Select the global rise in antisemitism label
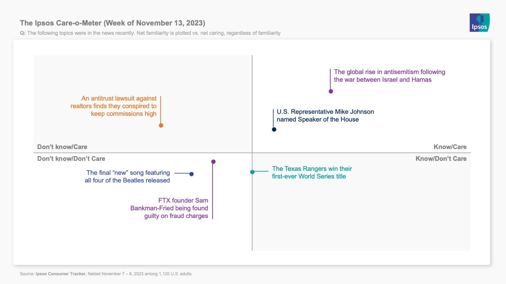 pos(389,76)
